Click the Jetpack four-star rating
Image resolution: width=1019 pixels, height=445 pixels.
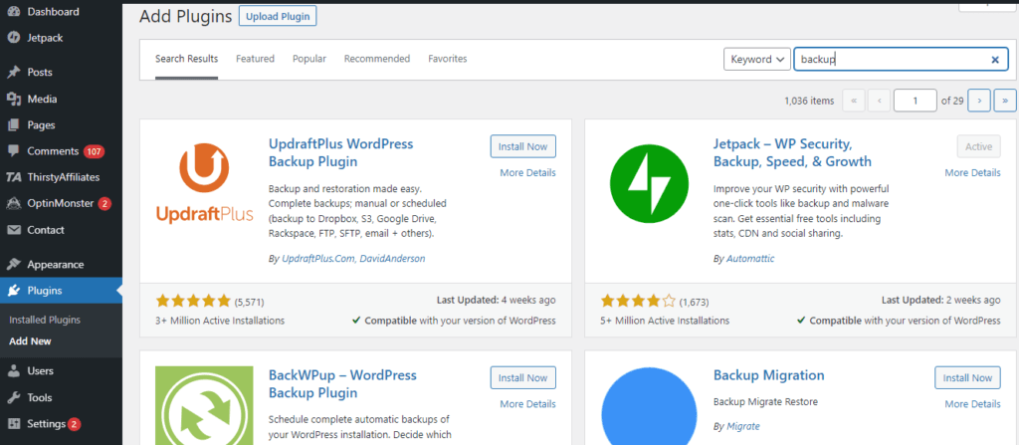(x=638, y=301)
